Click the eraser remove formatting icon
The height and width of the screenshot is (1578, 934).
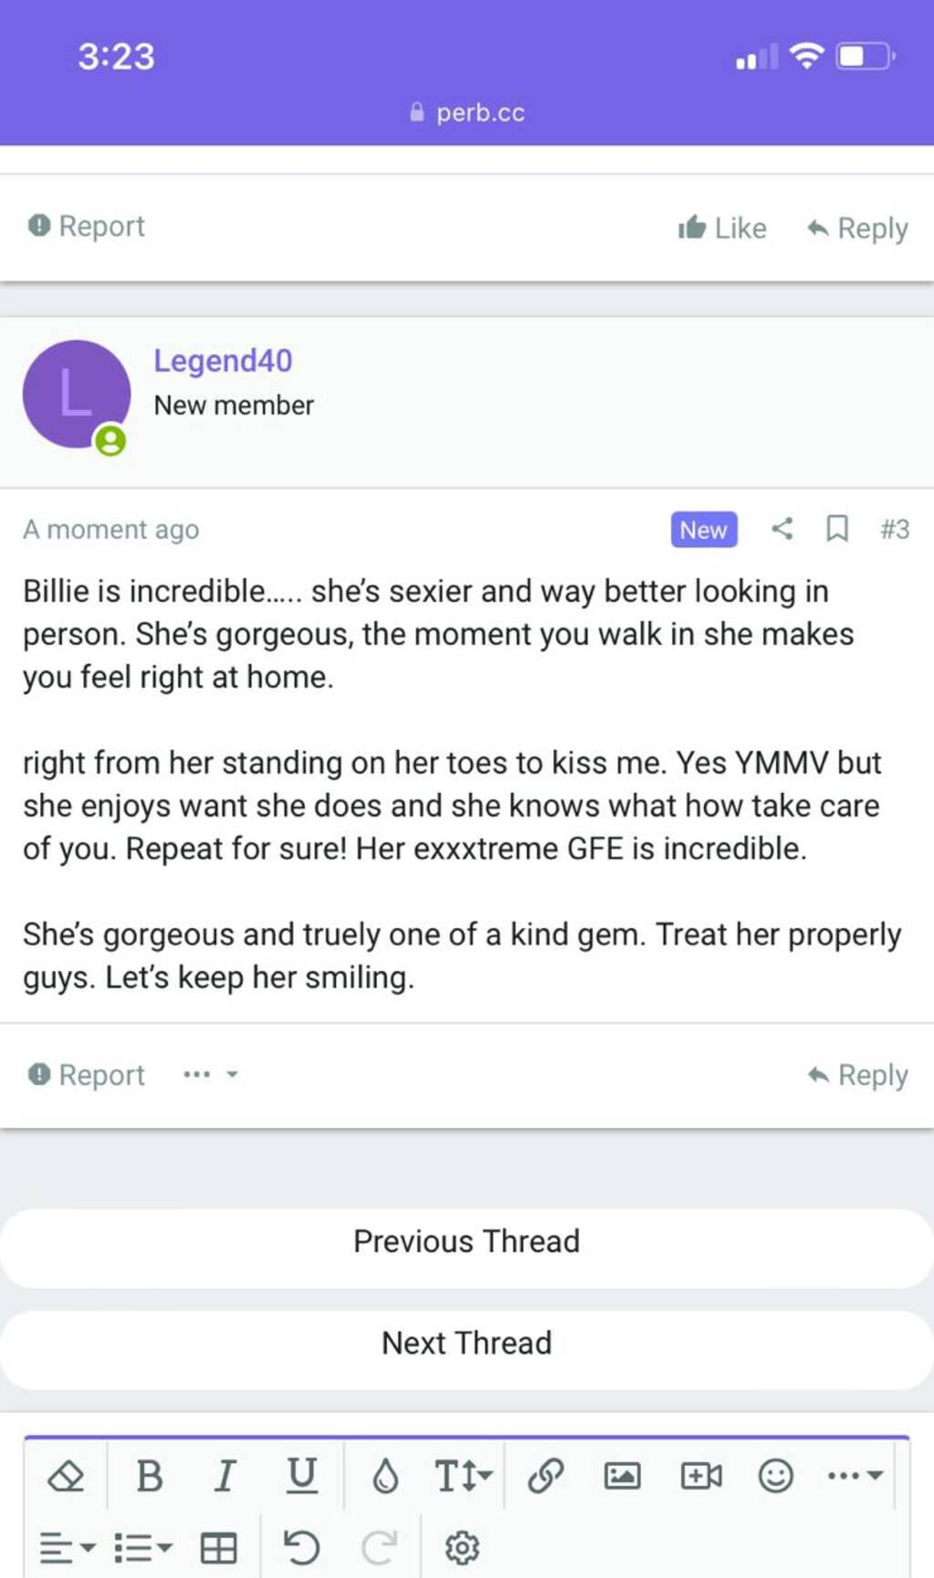(66, 1476)
